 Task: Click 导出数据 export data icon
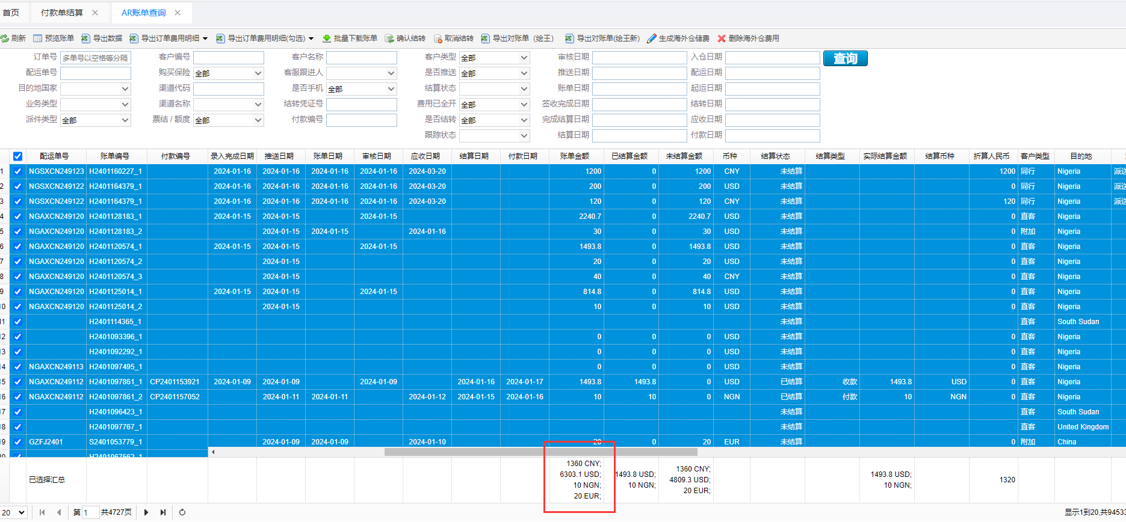[x=86, y=38]
